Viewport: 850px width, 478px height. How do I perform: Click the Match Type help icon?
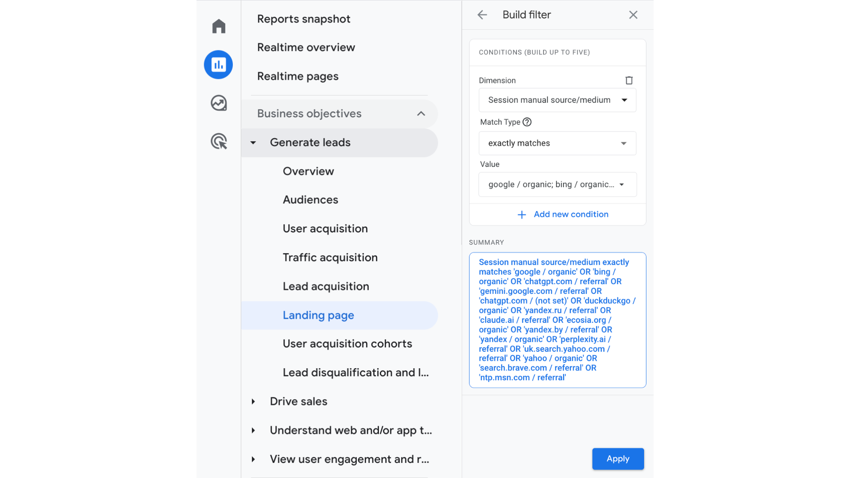coord(527,122)
